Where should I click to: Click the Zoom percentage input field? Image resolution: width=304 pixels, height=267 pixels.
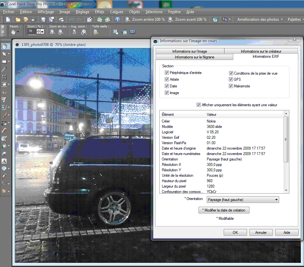tap(32, 32)
